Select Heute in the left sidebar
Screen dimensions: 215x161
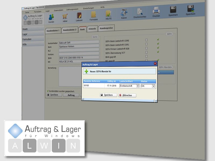coord(33,29)
